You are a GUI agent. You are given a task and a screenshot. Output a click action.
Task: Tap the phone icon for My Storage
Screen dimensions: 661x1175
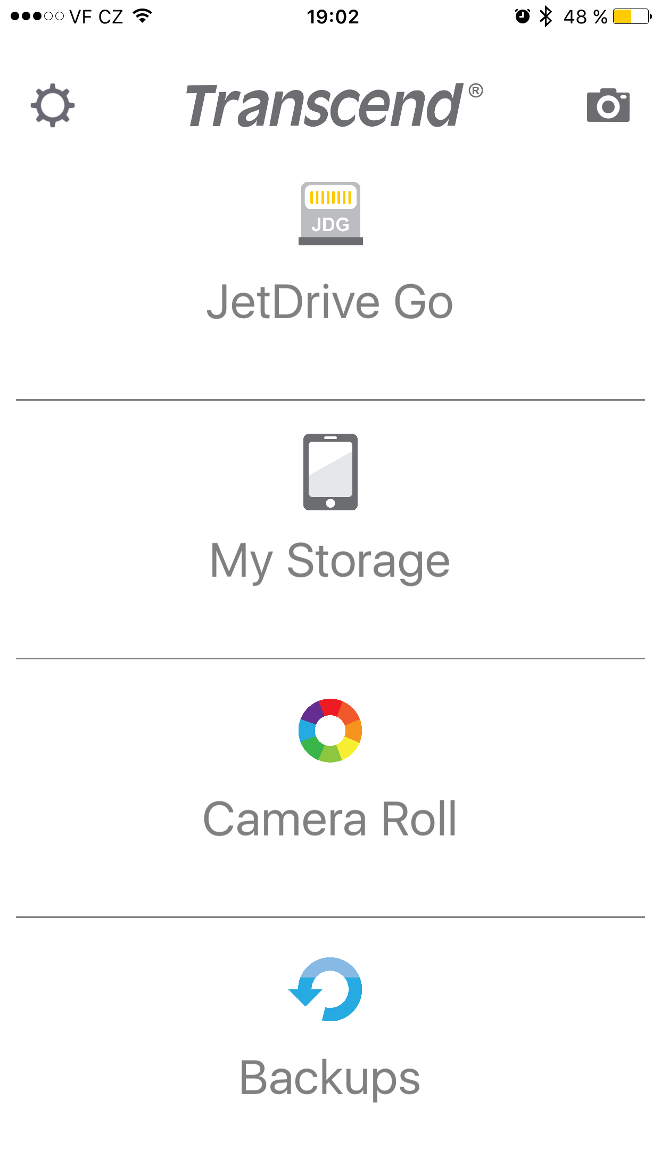pyautogui.click(x=330, y=472)
